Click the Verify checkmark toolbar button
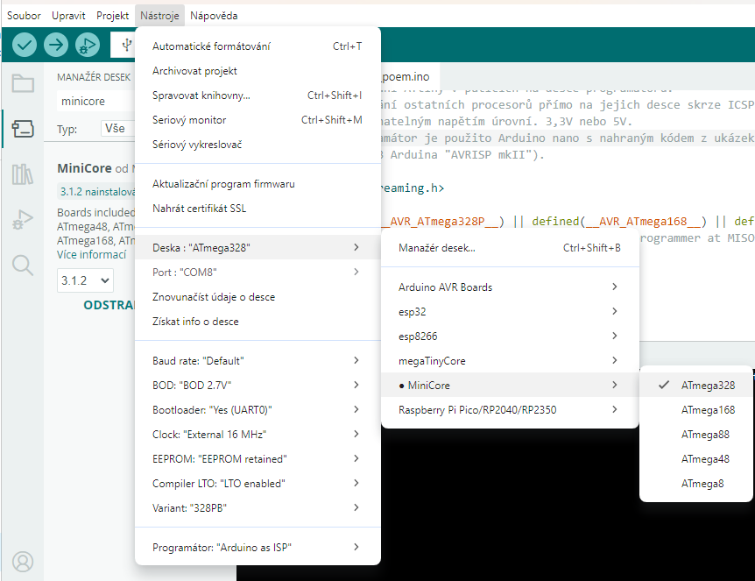The width and height of the screenshot is (755, 581). [25, 45]
